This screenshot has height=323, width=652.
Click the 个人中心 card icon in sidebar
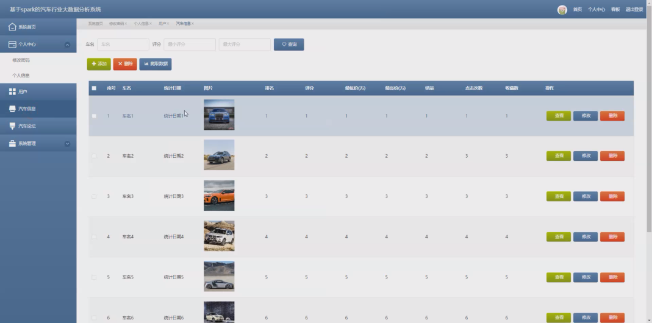(12, 44)
